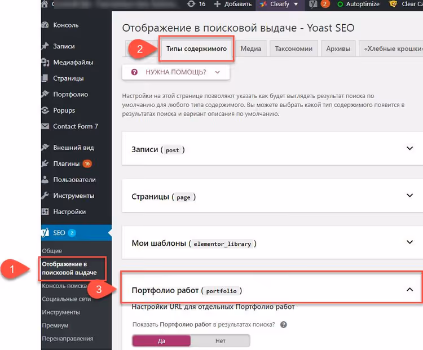This screenshot has width=423, height=350.
Task: Click the Медиафайлы media icon
Action: [45, 63]
